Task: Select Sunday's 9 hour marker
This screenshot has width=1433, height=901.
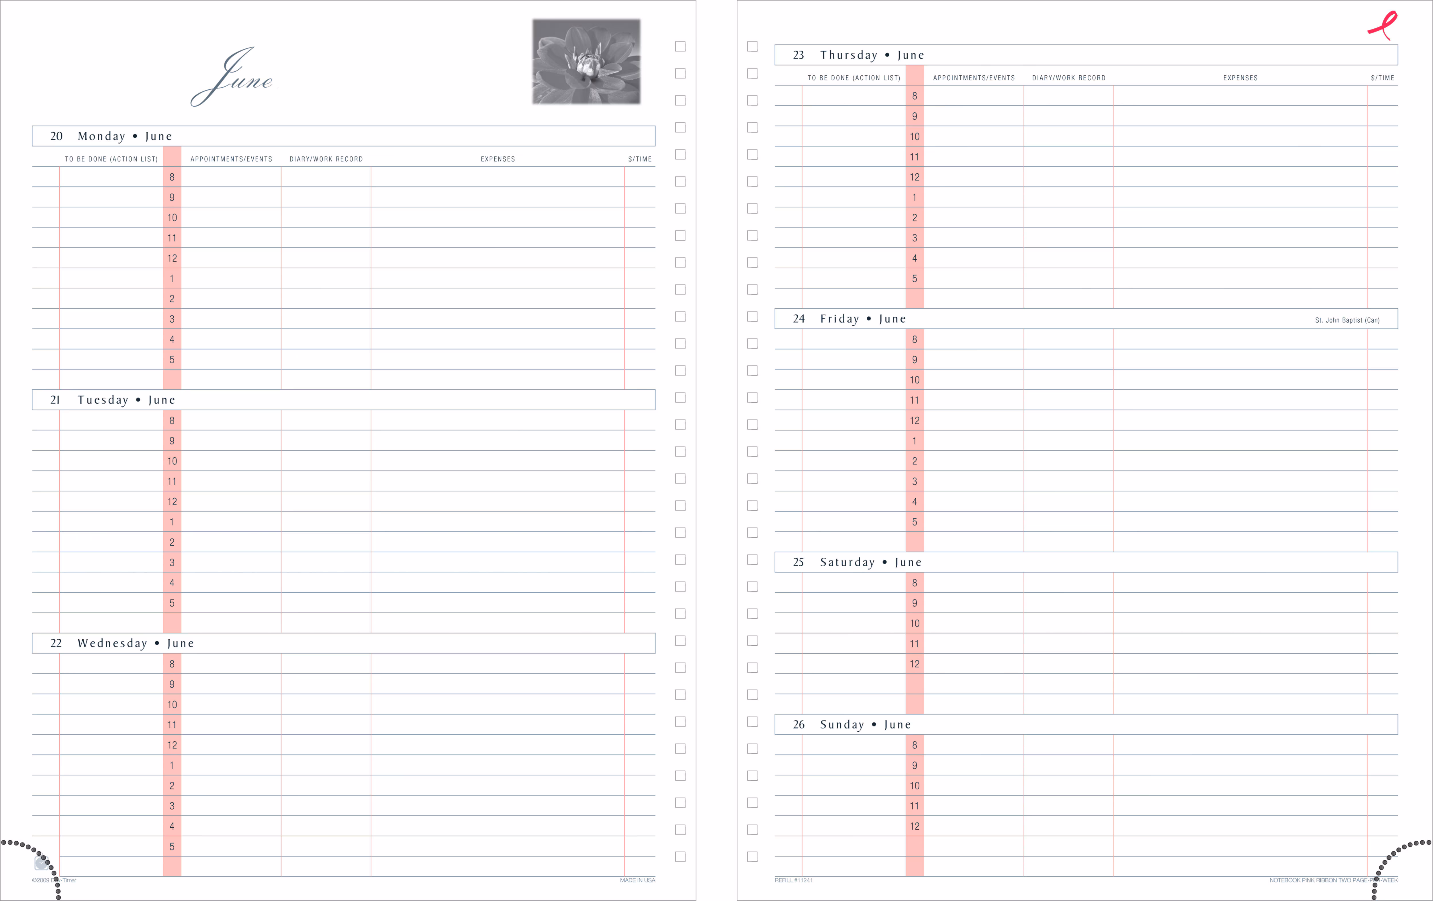Action: point(915,765)
